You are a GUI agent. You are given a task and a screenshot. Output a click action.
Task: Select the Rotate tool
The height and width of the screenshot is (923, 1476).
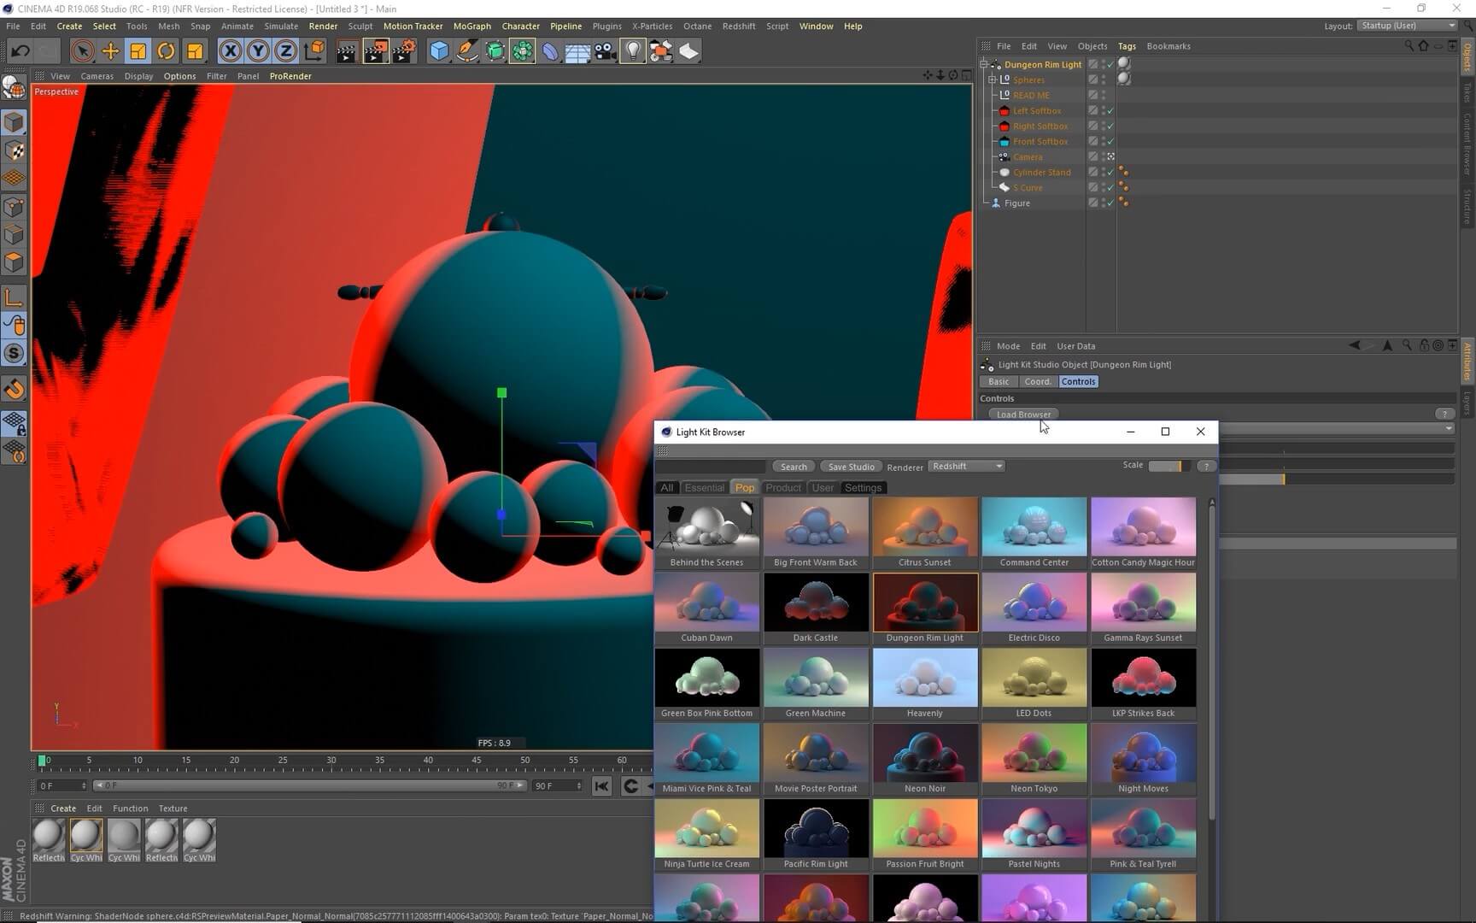point(167,51)
